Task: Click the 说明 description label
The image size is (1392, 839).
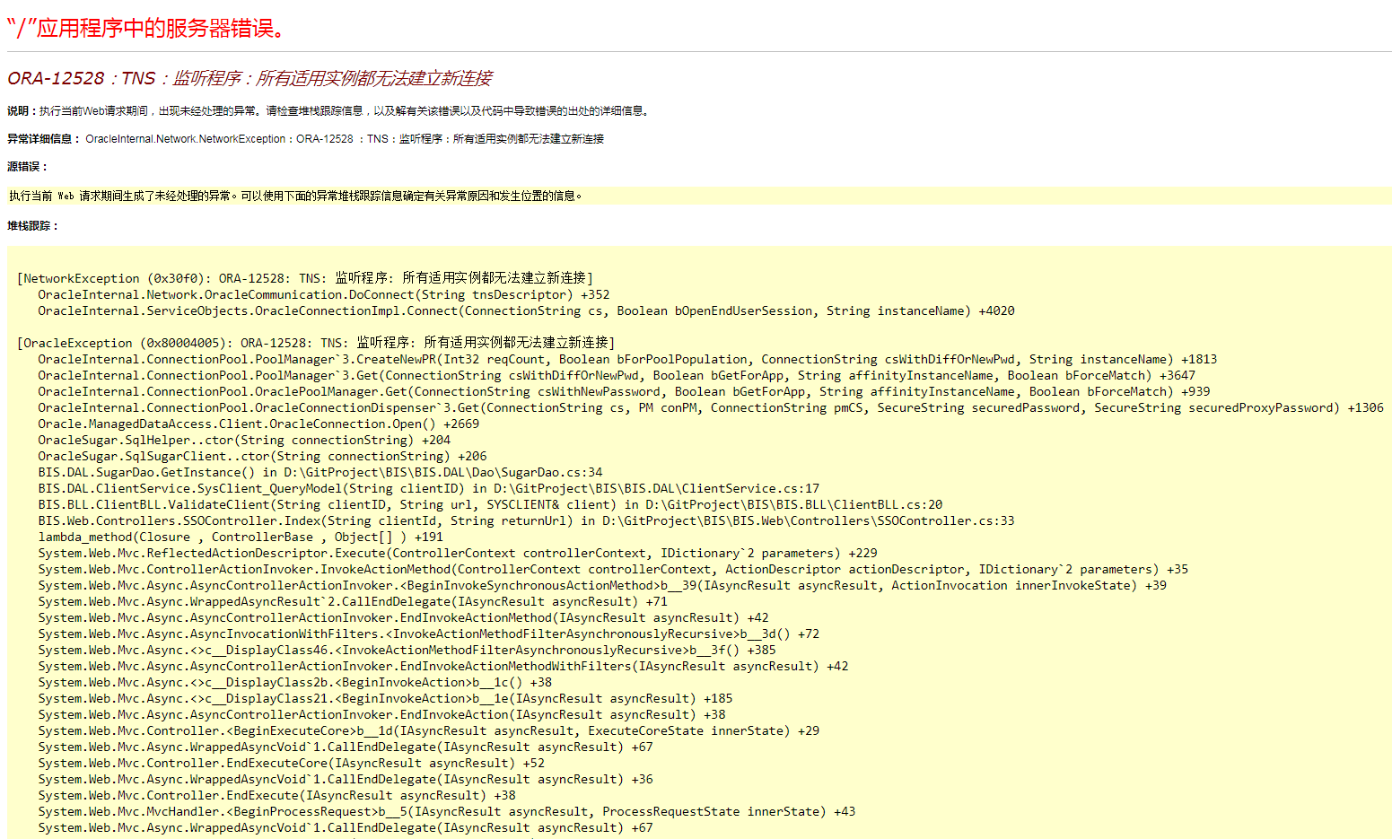Action: (22, 111)
